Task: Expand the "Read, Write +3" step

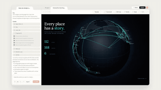Action: [x=26, y=24]
